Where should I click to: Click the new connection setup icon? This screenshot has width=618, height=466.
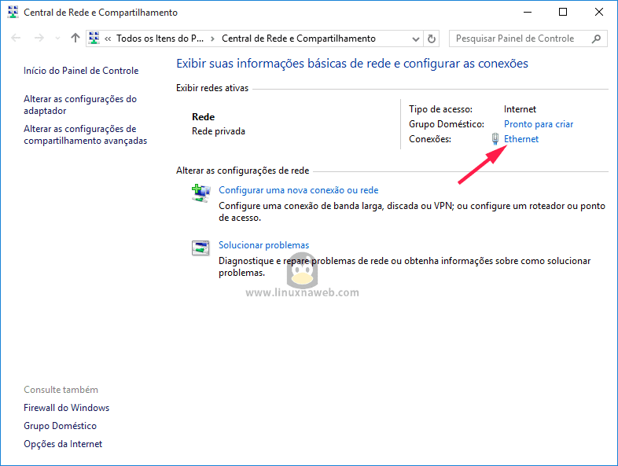(201, 193)
